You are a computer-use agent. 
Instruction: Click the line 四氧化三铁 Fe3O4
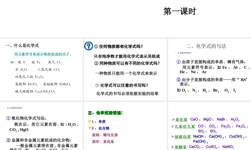click(29, 77)
